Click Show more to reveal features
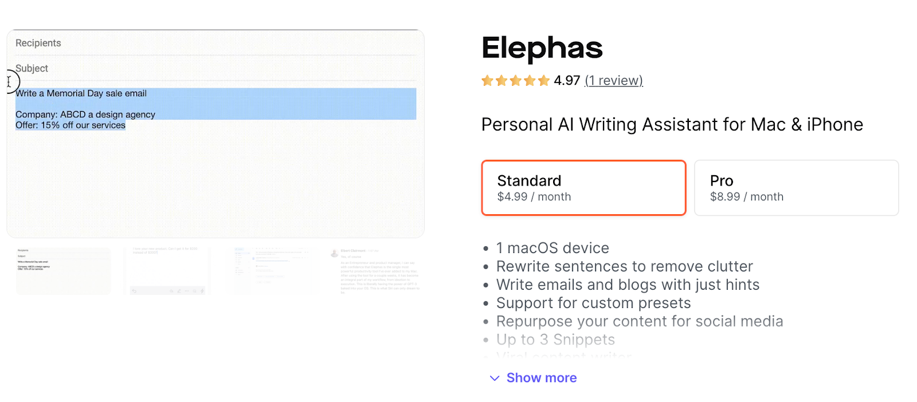Viewport: 917px width, 402px height. pos(541,377)
